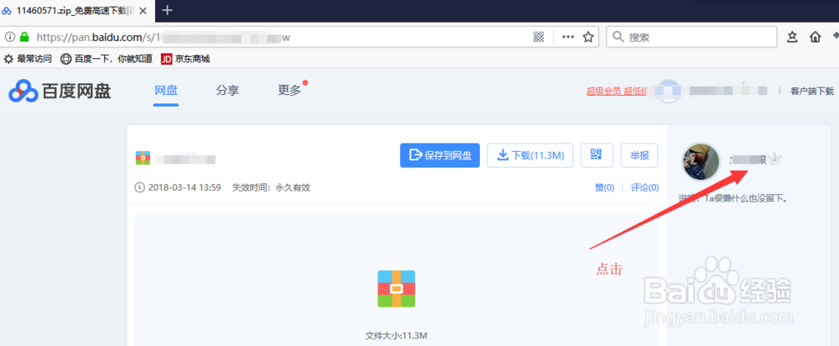Open the 百度一下，你就知道 bookmark
The height and width of the screenshot is (346, 839).
pyautogui.click(x=107, y=59)
